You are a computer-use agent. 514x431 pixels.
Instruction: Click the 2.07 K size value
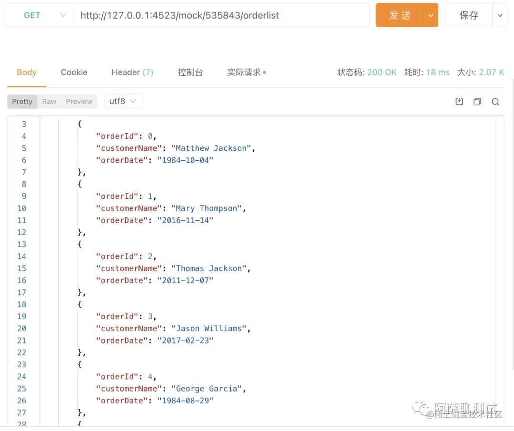pyautogui.click(x=491, y=72)
